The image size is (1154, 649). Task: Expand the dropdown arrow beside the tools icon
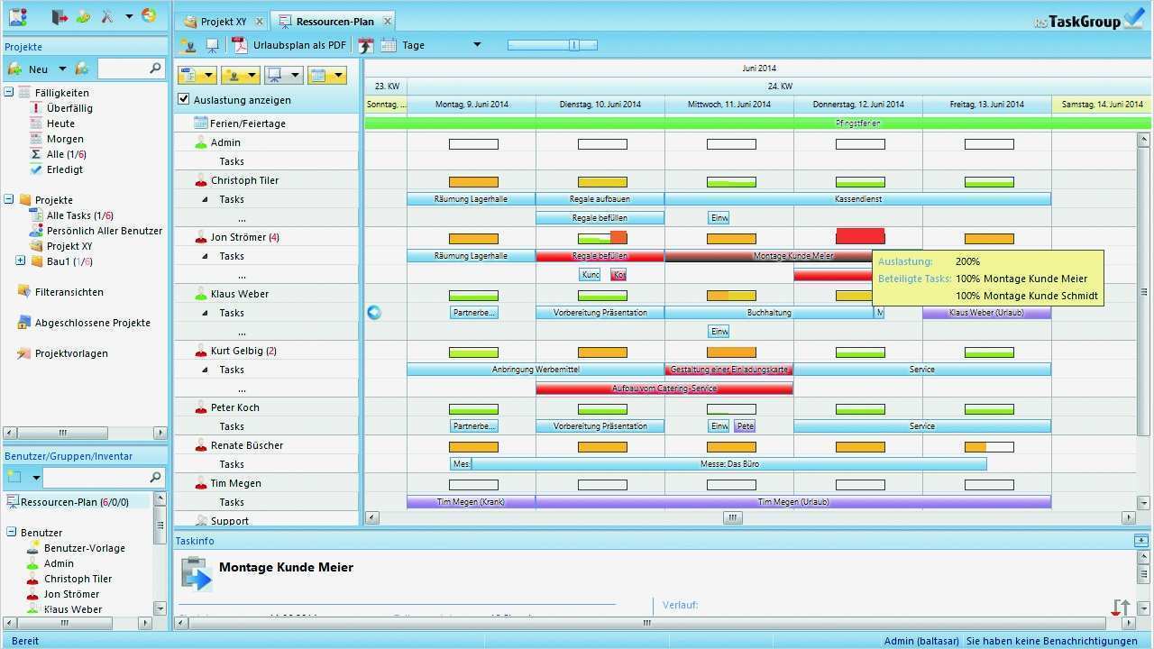[129, 16]
